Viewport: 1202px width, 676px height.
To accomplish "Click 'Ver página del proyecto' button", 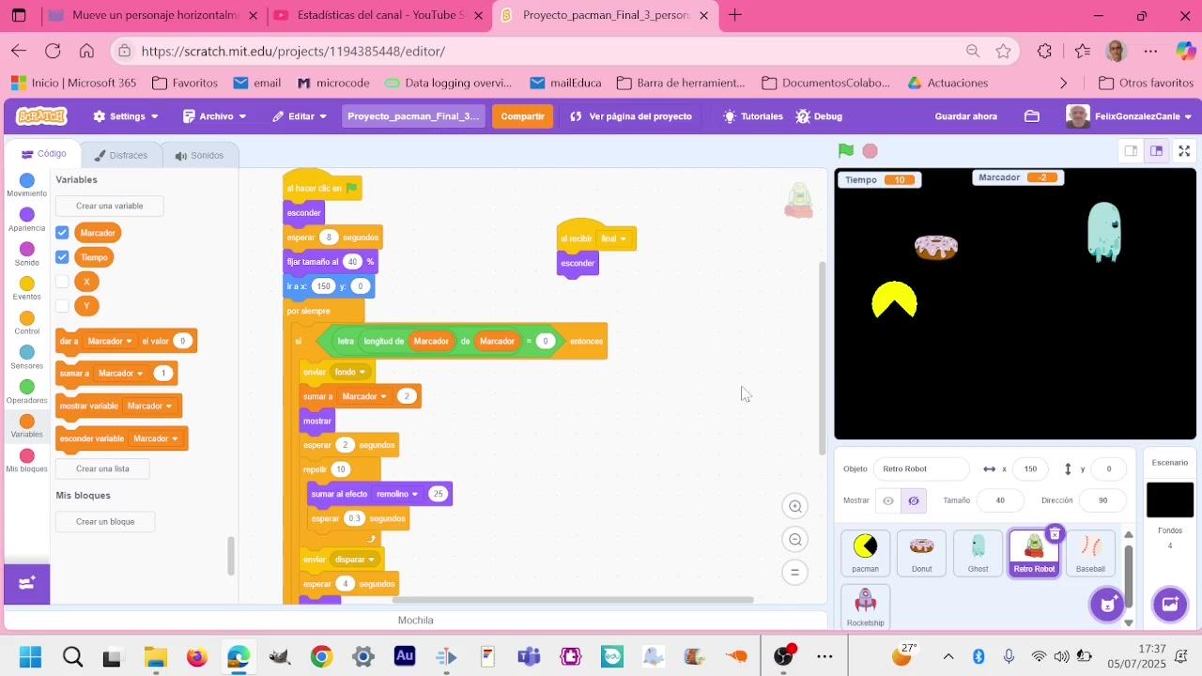I will tap(631, 116).
